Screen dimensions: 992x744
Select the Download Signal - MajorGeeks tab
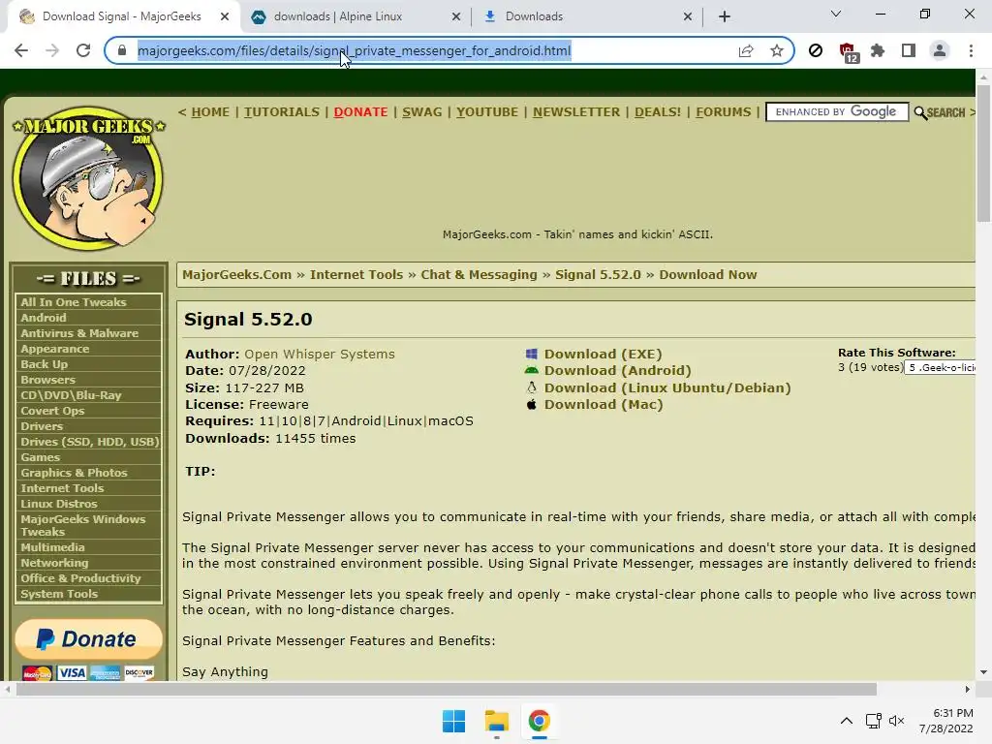(121, 16)
